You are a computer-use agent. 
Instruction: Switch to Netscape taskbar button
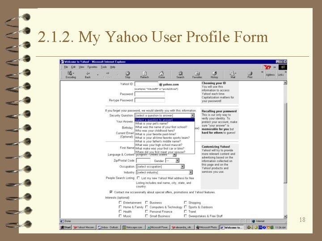pyautogui.click(x=133, y=227)
